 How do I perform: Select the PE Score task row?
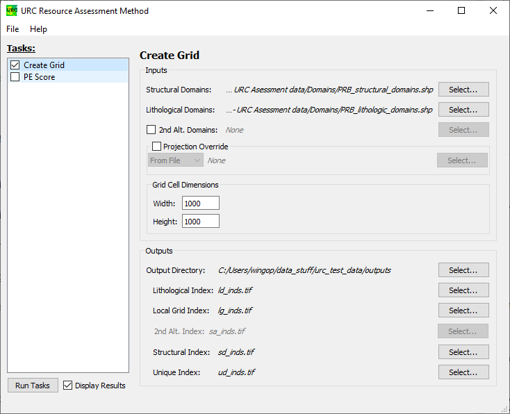tap(68, 77)
